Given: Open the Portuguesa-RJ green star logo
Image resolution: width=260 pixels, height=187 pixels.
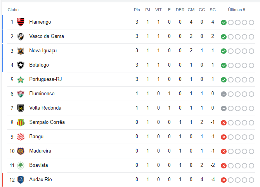Looking at the screenshot, I should (x=21, y=80).
